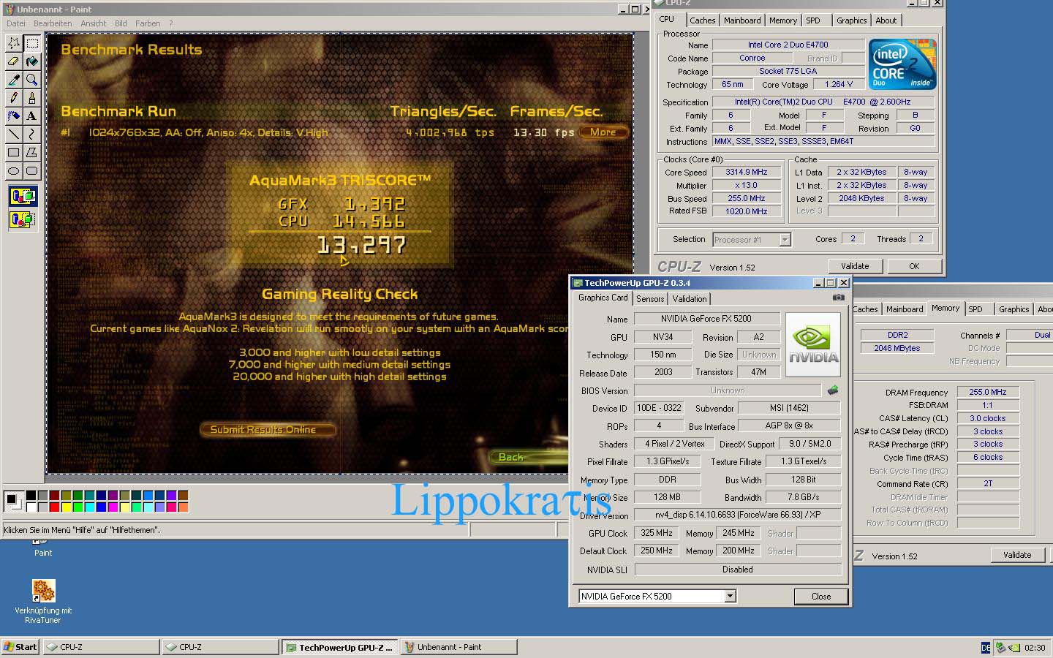The image size is (1053, 658).
Task: Switch to Unbenannt - Paint taskbar button
Action: (459, 647)
